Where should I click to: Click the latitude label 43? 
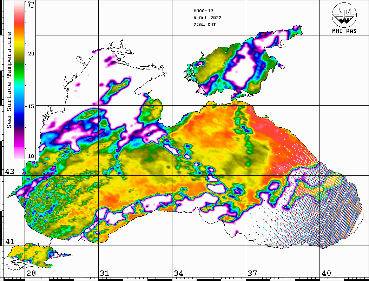(x=9, y=172)
